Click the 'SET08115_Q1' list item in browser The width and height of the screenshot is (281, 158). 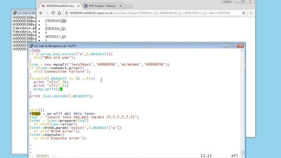click(x=56, y=36)
